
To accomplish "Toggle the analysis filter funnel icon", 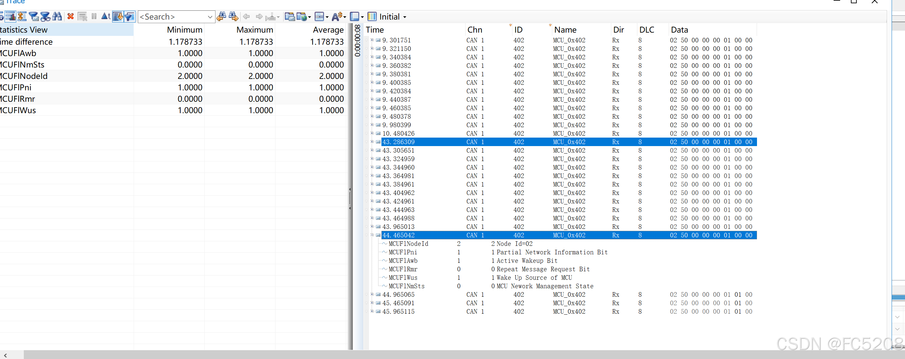I will point(130,17).
